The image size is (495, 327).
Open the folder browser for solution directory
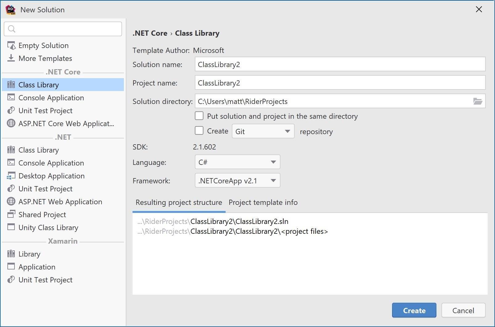(477, 101)
